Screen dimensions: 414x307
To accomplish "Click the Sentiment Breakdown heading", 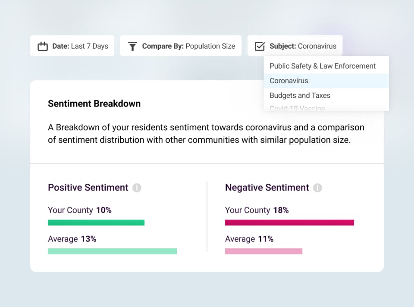I will tap(94, 103).
